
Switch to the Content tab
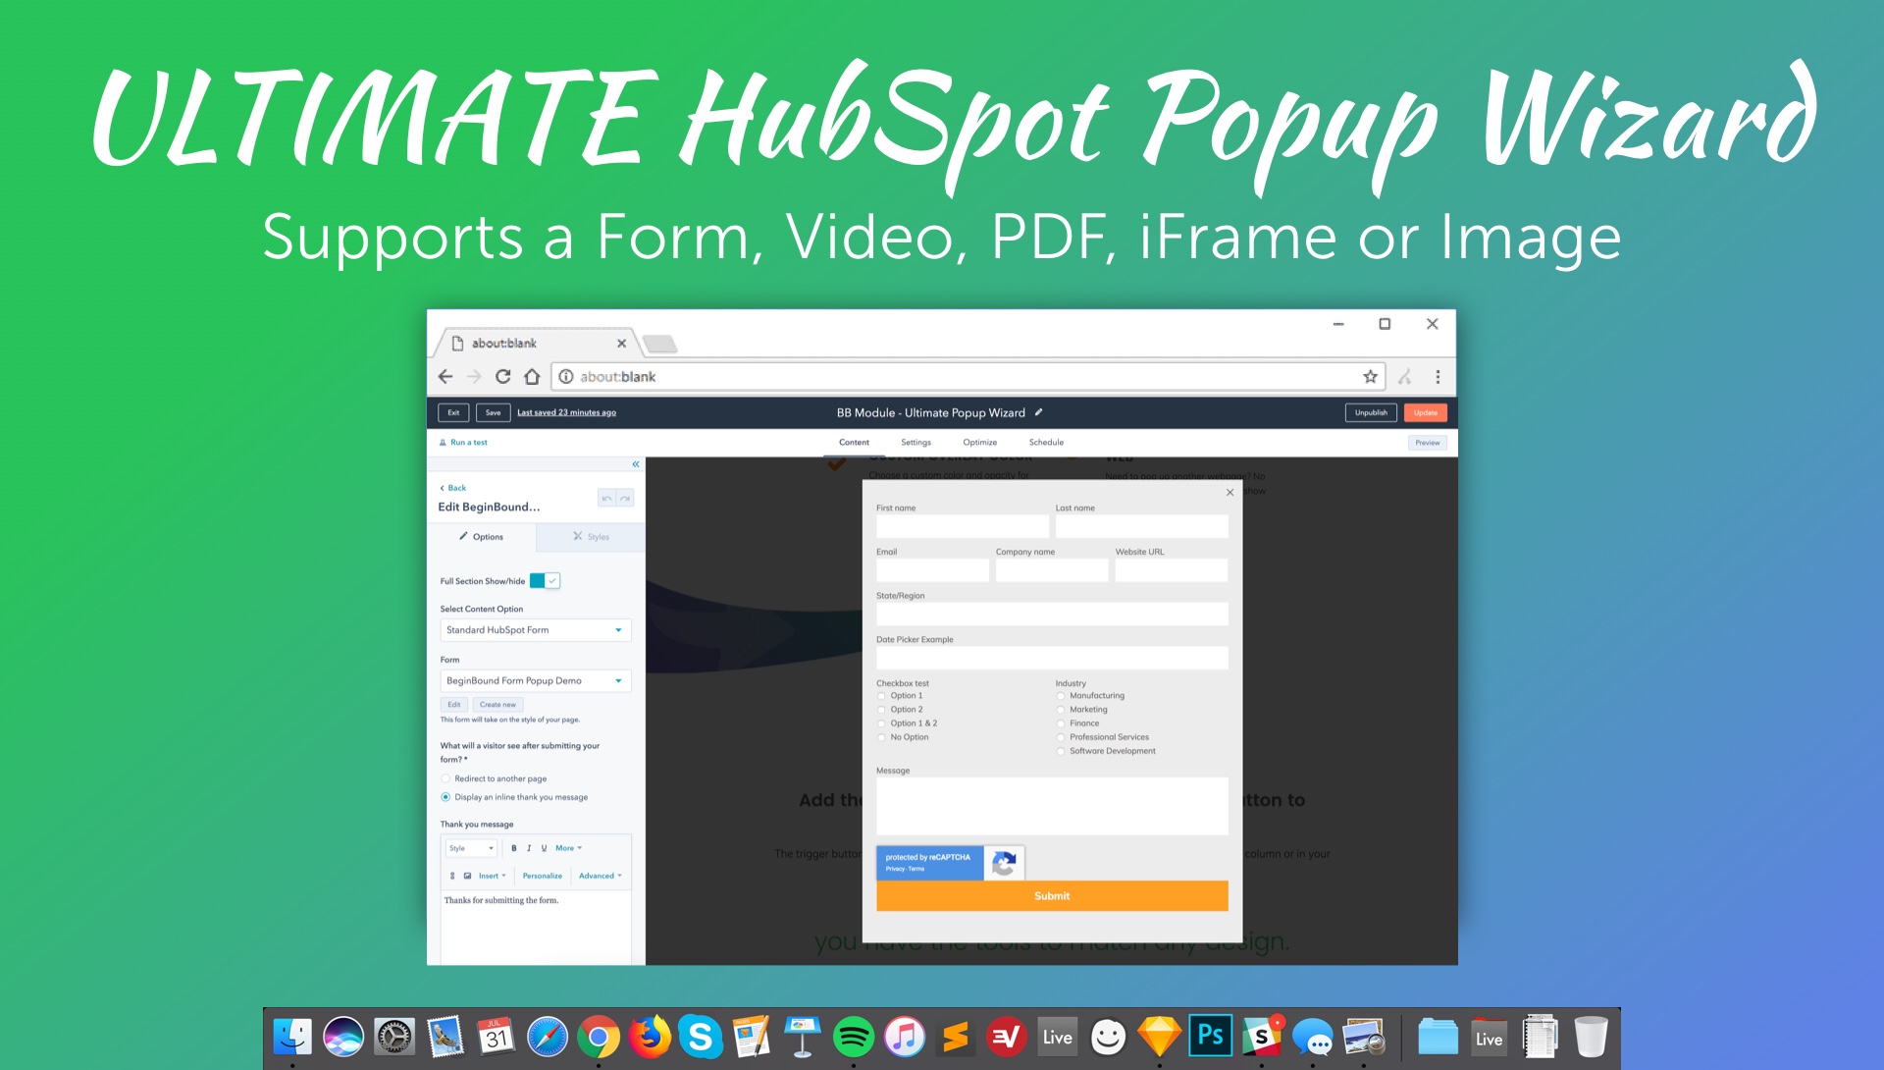pyautogui.click(x=854, y=443)
